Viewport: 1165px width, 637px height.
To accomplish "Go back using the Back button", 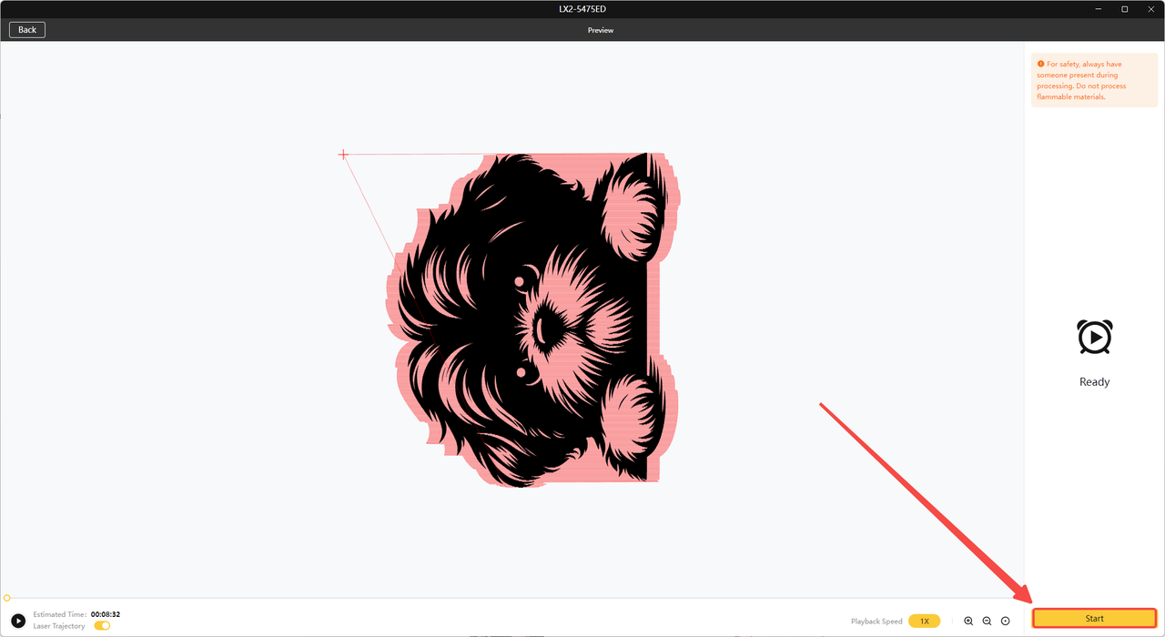I will click(x=27, y=30).
